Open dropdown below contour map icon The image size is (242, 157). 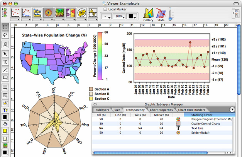(59, 20)
